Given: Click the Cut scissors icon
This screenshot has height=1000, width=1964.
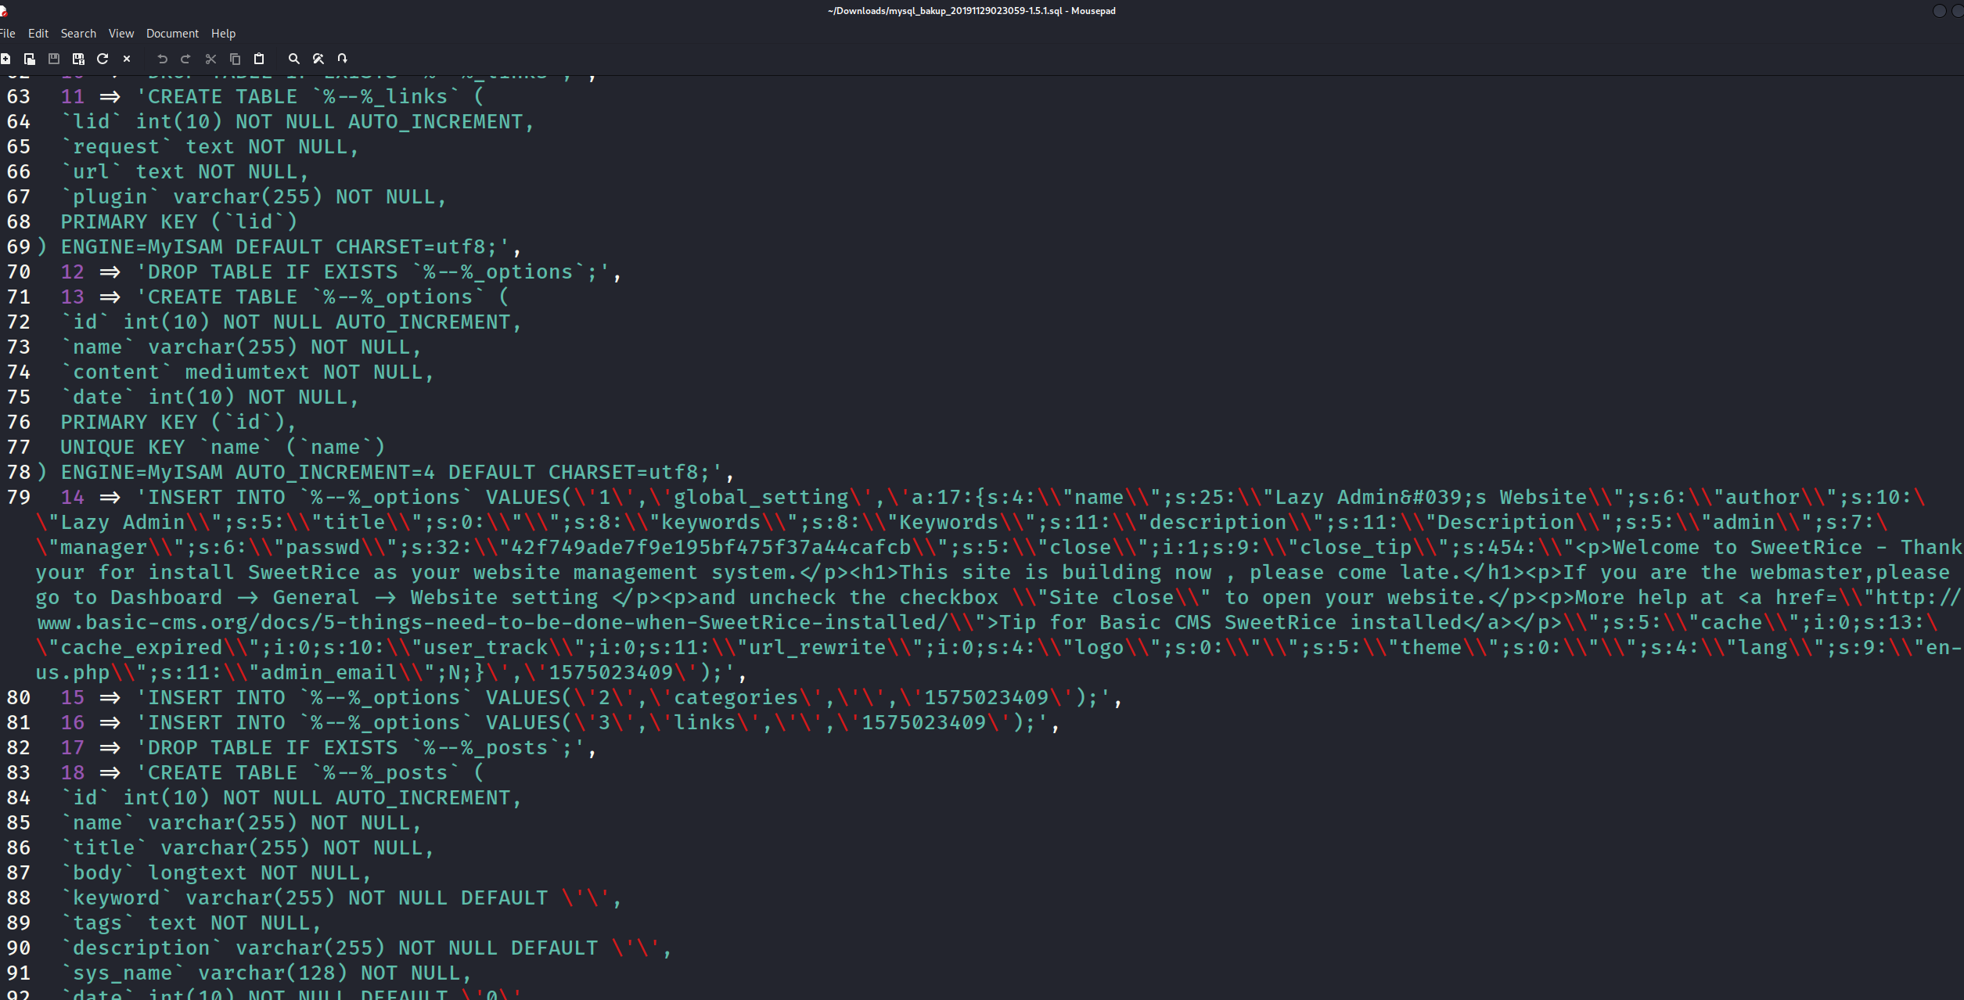Looking at the screenshot, I should [210, 59].
